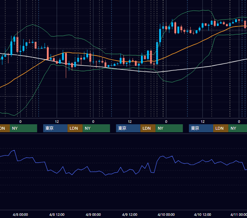247x218 pixels.
Task: Click the 4/9 00:00 date label
Action: (x=93, y=214)
